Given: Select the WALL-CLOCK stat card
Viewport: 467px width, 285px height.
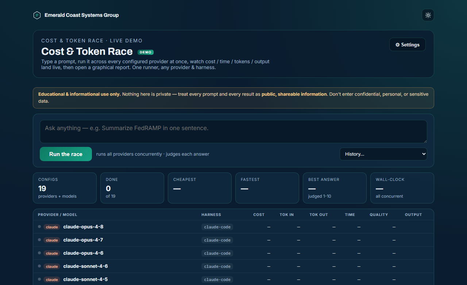Looking at the screenshot, I should click(402, 188).
